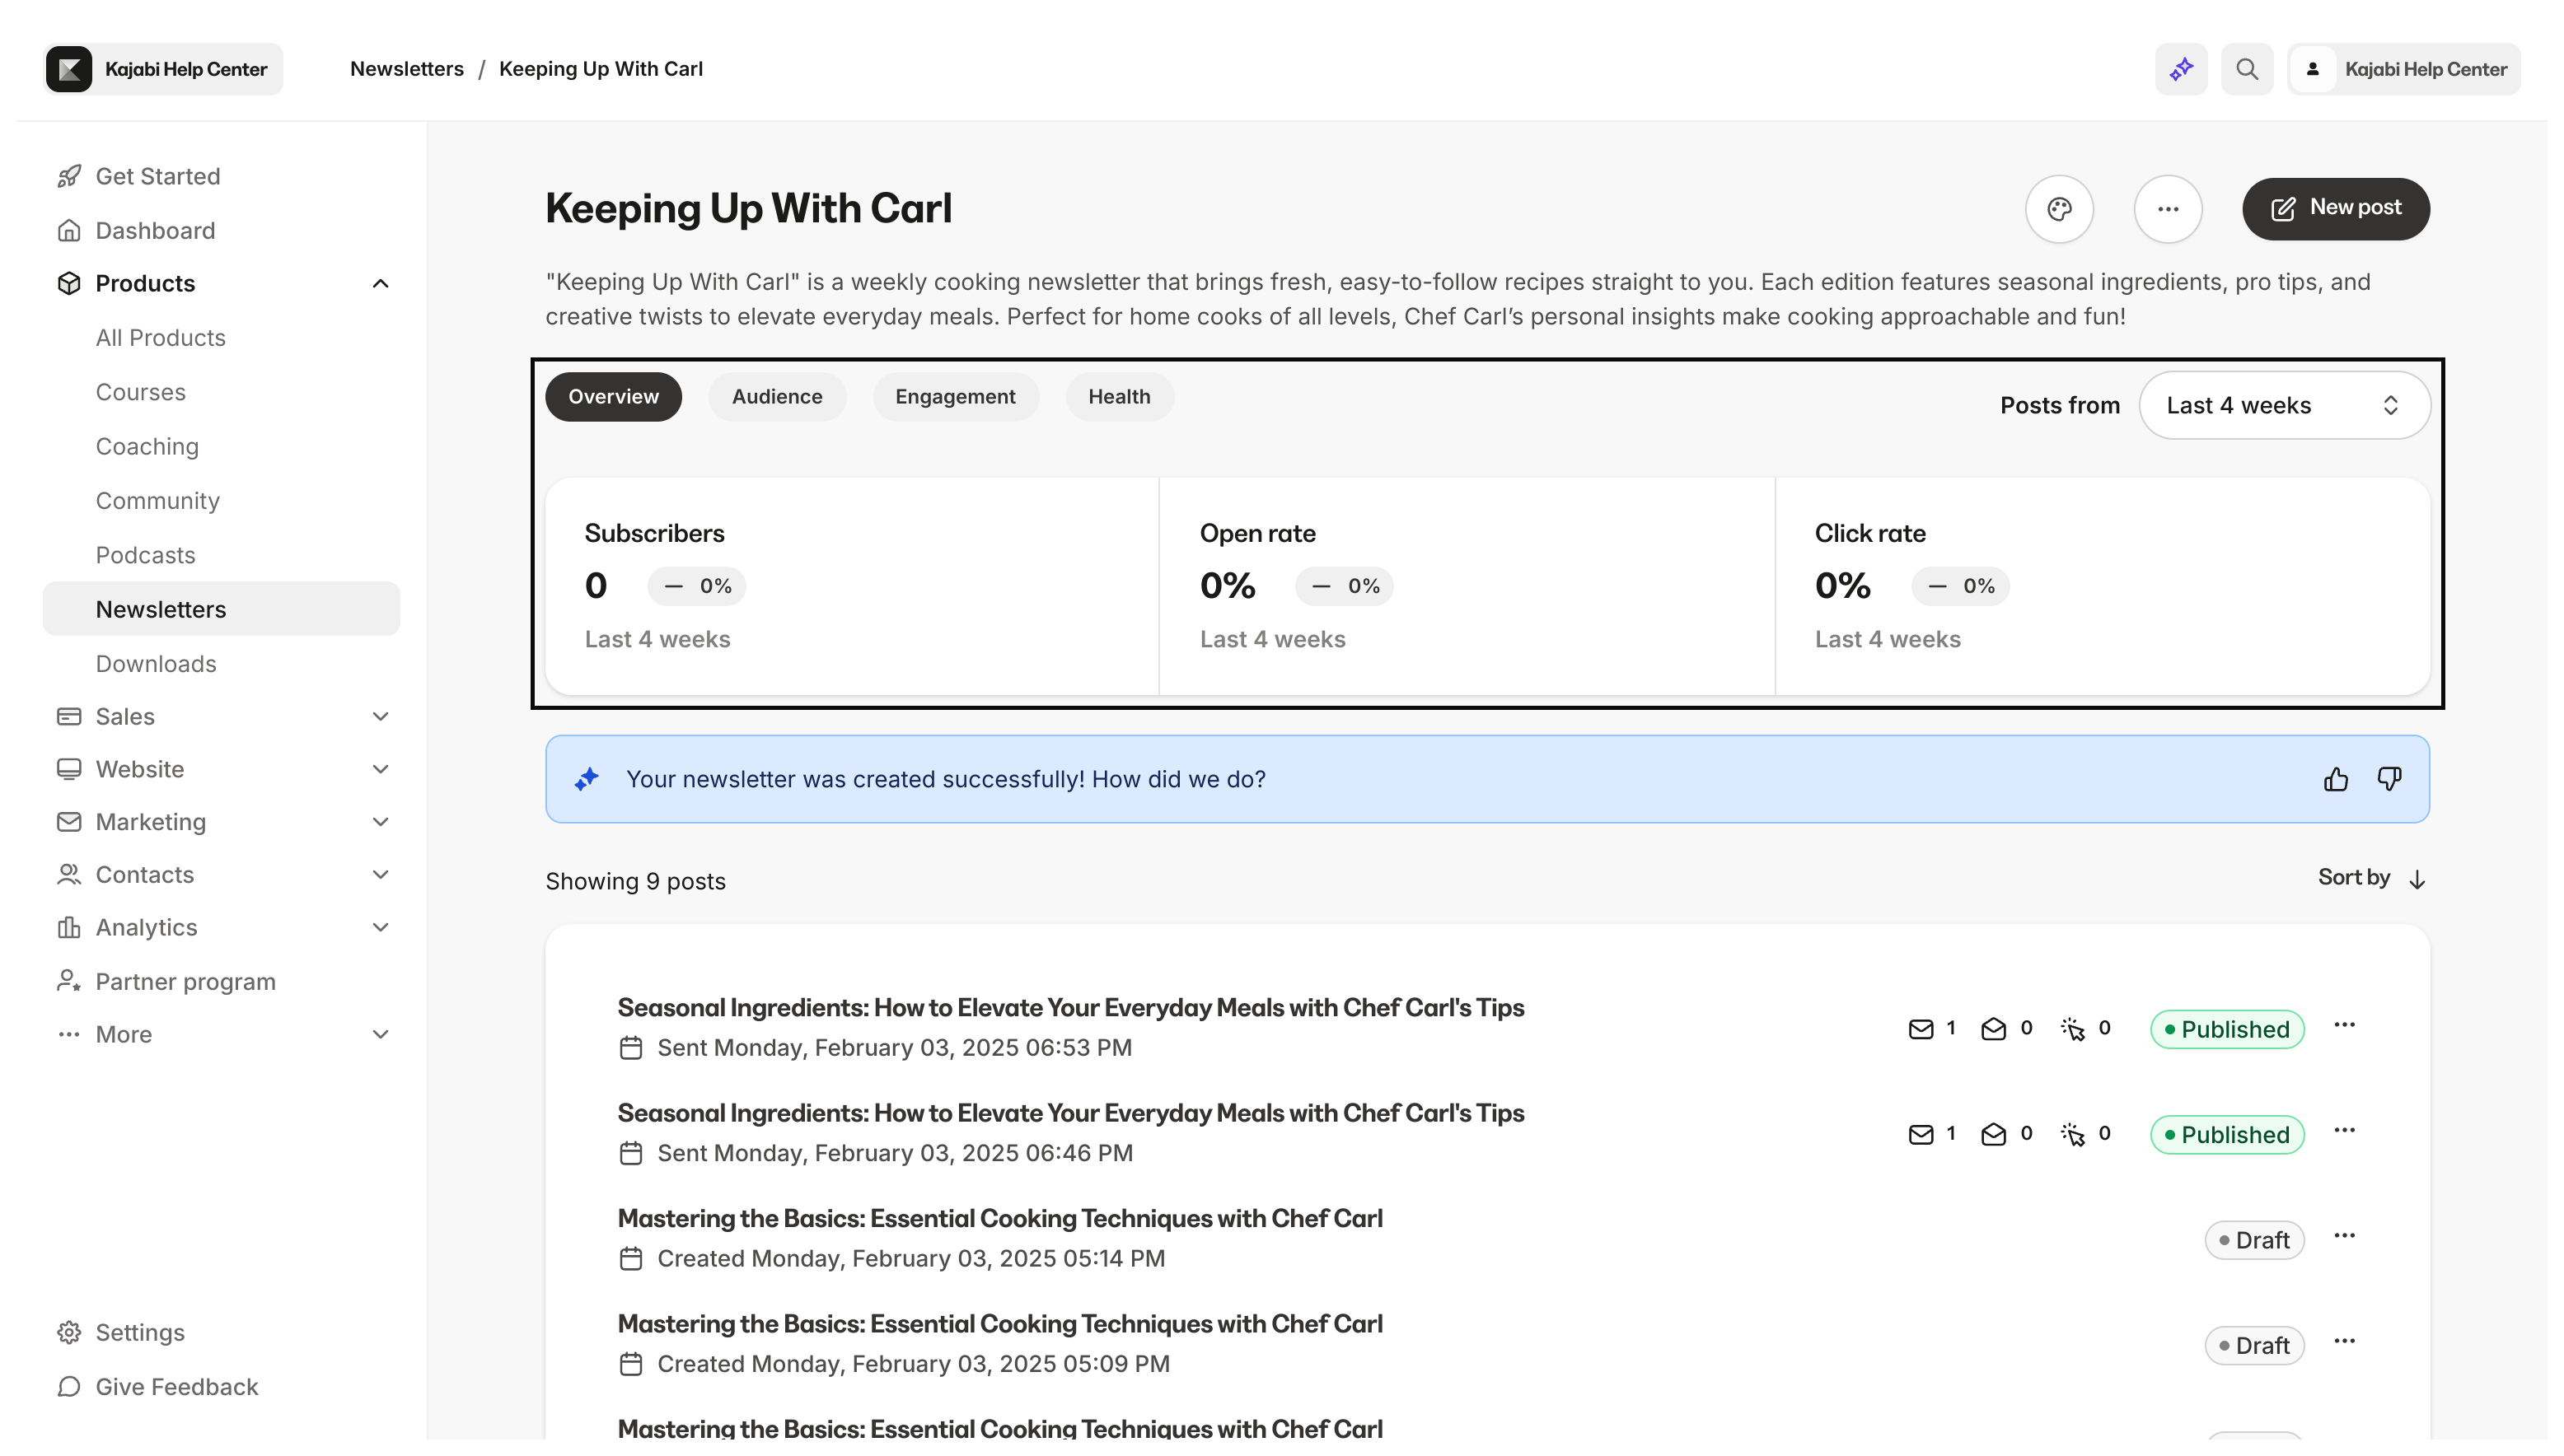2564x1456 pixels.
Task: Give thumbs up on the newsletter feedback banner
Action: pos(2336,779)
